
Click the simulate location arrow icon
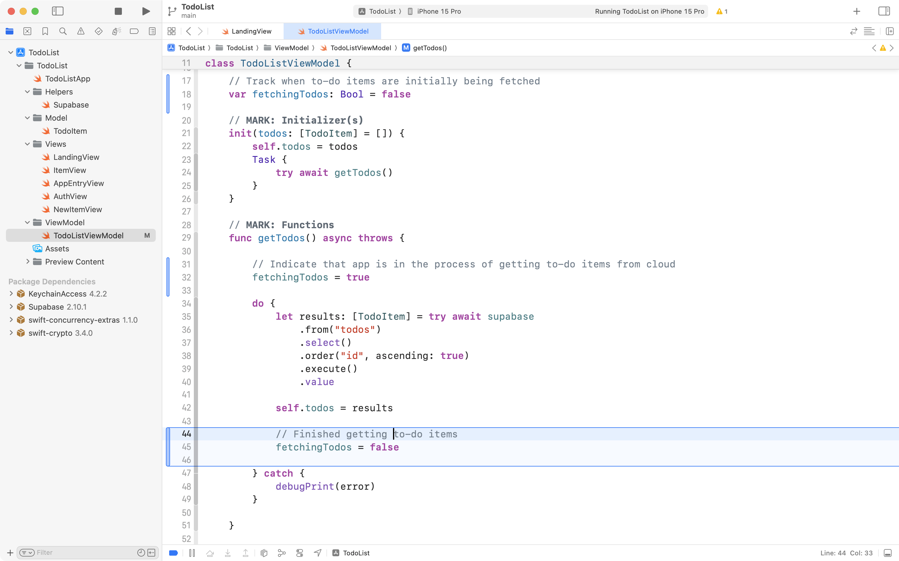point(318,552)
